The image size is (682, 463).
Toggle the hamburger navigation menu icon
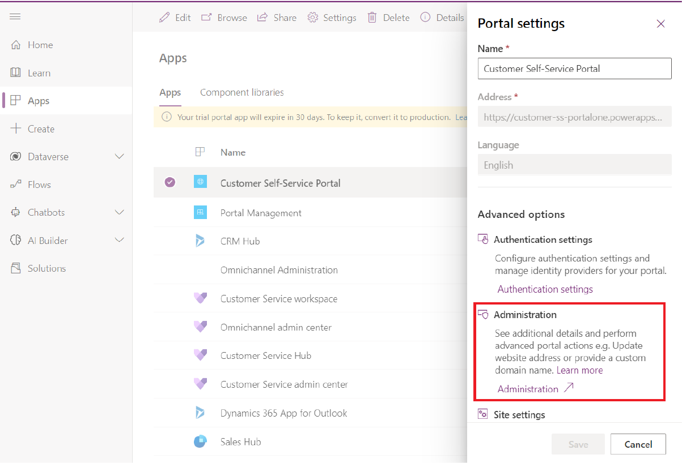pyautogui.click(x=15, y=16)
